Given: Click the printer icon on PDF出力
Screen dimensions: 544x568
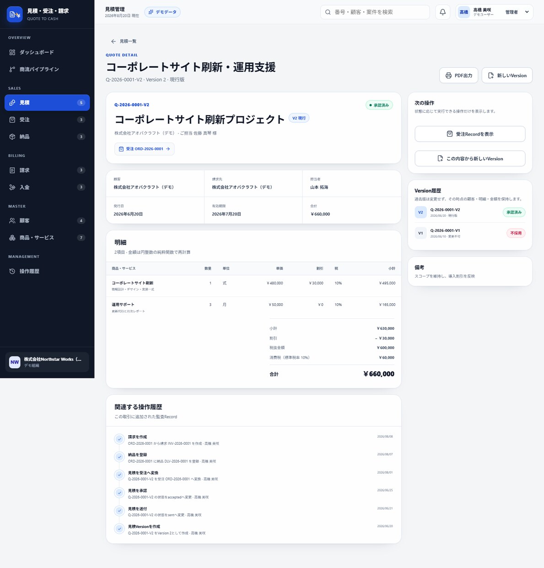Looking at the screenshot, I should 448,76.
